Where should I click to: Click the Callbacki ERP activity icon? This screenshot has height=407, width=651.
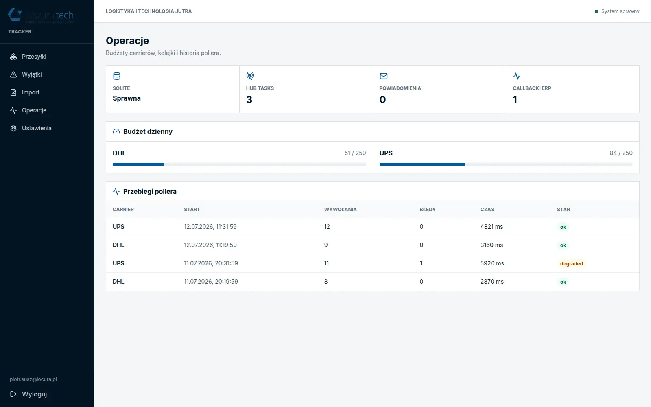[x=517, y=76]
